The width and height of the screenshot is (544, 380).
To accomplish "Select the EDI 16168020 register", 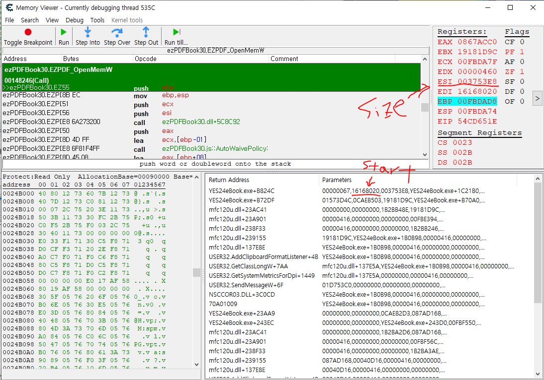I will click(467, 91).
